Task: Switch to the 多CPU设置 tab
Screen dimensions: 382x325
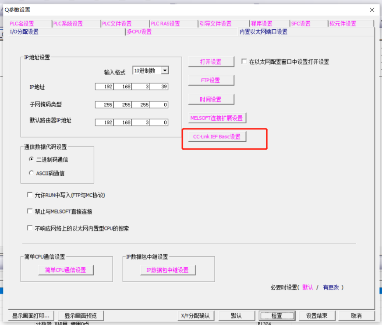Action: click(x=139, y=31)
